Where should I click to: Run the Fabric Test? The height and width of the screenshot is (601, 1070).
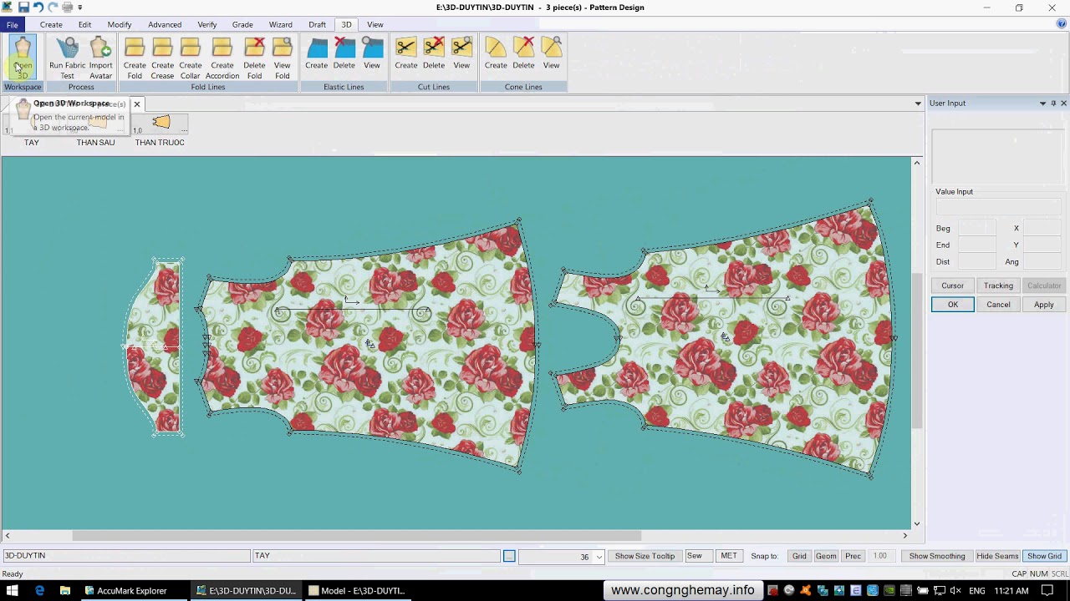(x=67, y=58)
